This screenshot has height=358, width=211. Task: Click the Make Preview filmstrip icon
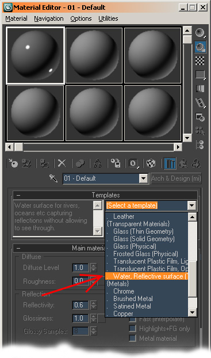[x=200, y=103]
